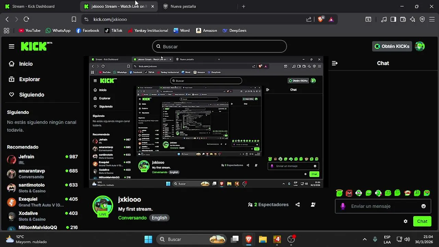Viewport: 439px width, 247px height.
Task: Open the Kick hamburger sidebar menu
Action: click(12, 46)
